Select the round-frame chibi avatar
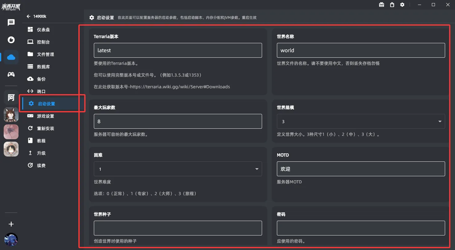The image size is (455, 250). point(11,149)
